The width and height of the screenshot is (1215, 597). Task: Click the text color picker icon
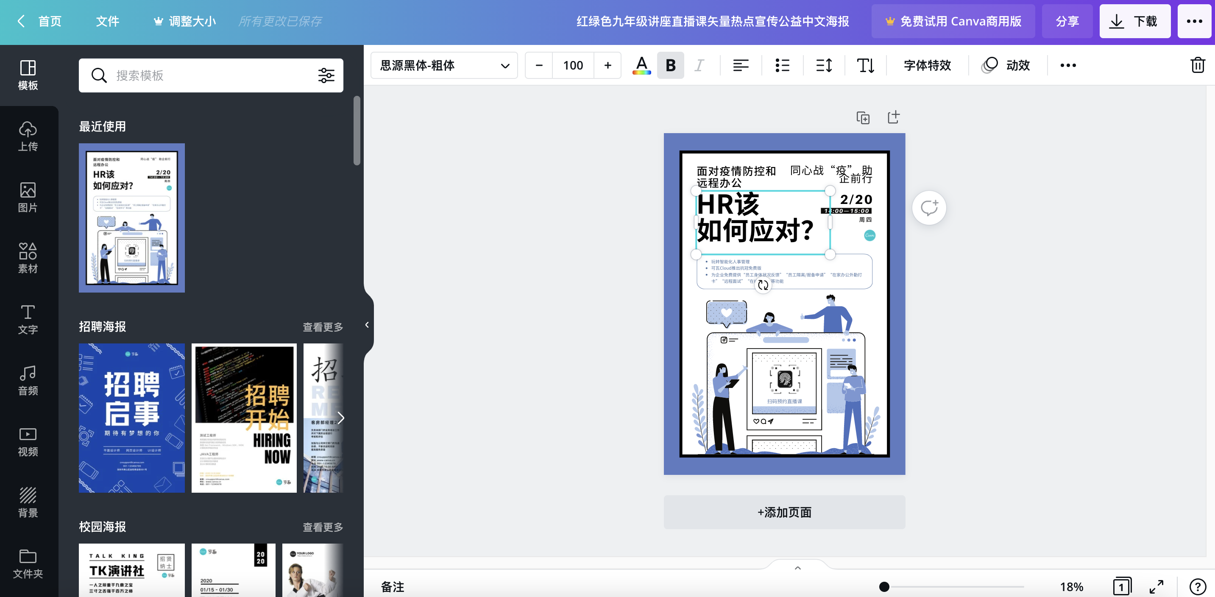[641, 65]
